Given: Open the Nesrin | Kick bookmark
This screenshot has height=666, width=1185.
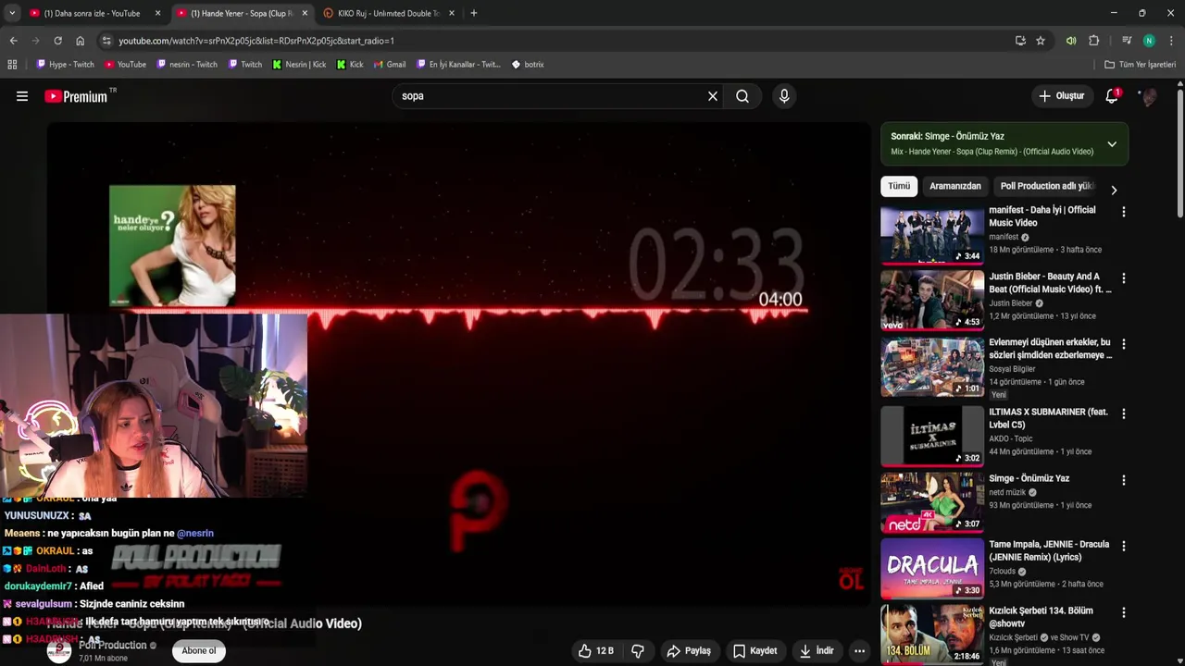Looking at the screenshot, I should click(x=299, y=65).
